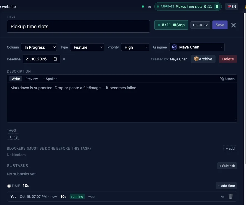Open the Type dropdown
Screen dimensions: 246x205
point(87,47)
